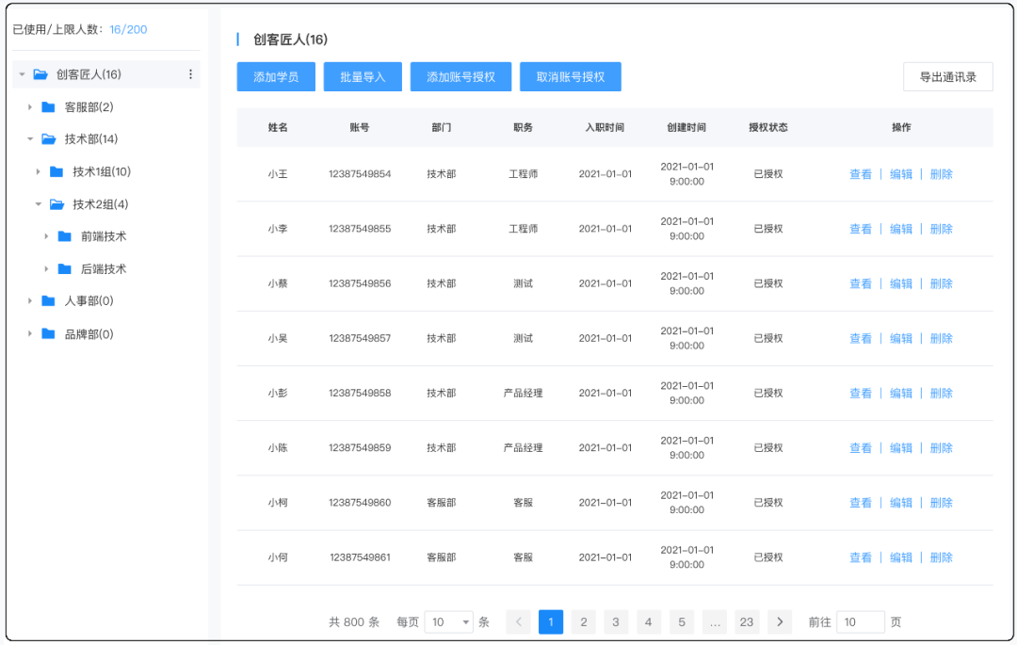Open 查看 for 小王's record
The width and height of the screenshot is (1017, 645).
tap(860, 173)
